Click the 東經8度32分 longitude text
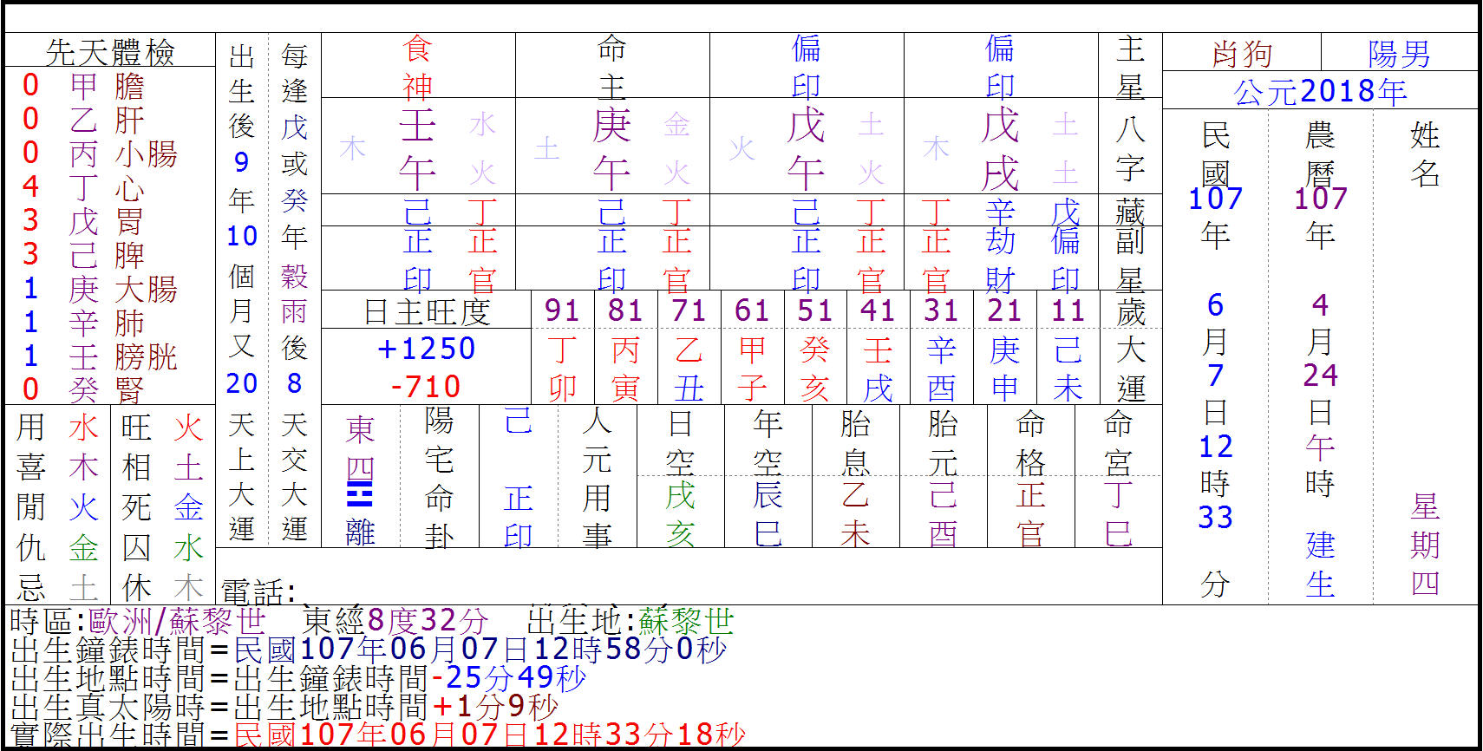 [x=396, y=621]
